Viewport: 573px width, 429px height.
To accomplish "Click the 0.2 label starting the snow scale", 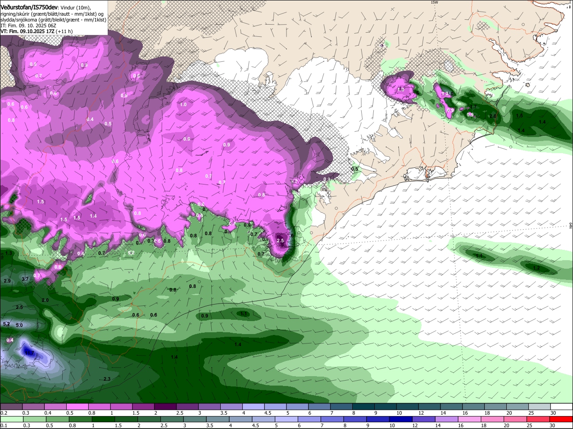I will [x=4, y=412].
